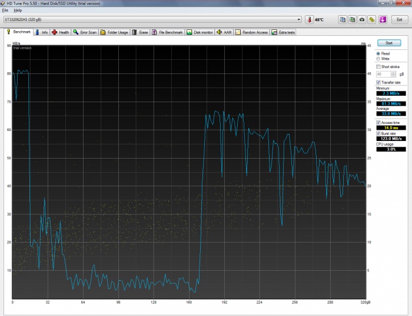Viewport: 412px width, 316px height.
Task: Toggle the Burst rate checkbox
Action: pos(378,133)
